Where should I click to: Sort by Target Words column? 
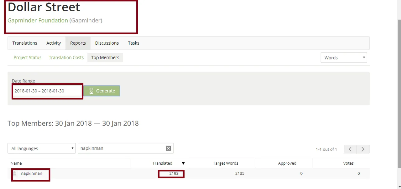click(x=226, y=163)
